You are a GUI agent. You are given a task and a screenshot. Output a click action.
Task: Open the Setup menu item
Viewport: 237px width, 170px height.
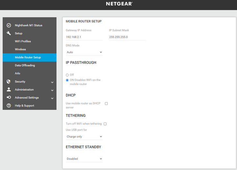pos(18,33)
